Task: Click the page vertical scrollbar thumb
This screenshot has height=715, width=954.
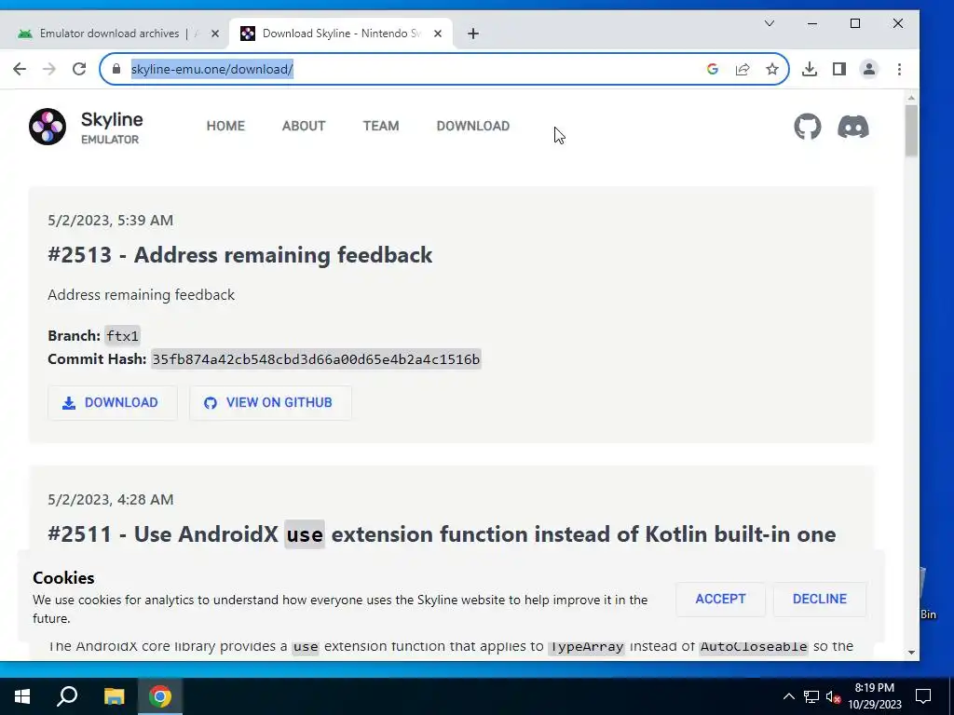Action: pyautogui.click(x=911, y=130)
